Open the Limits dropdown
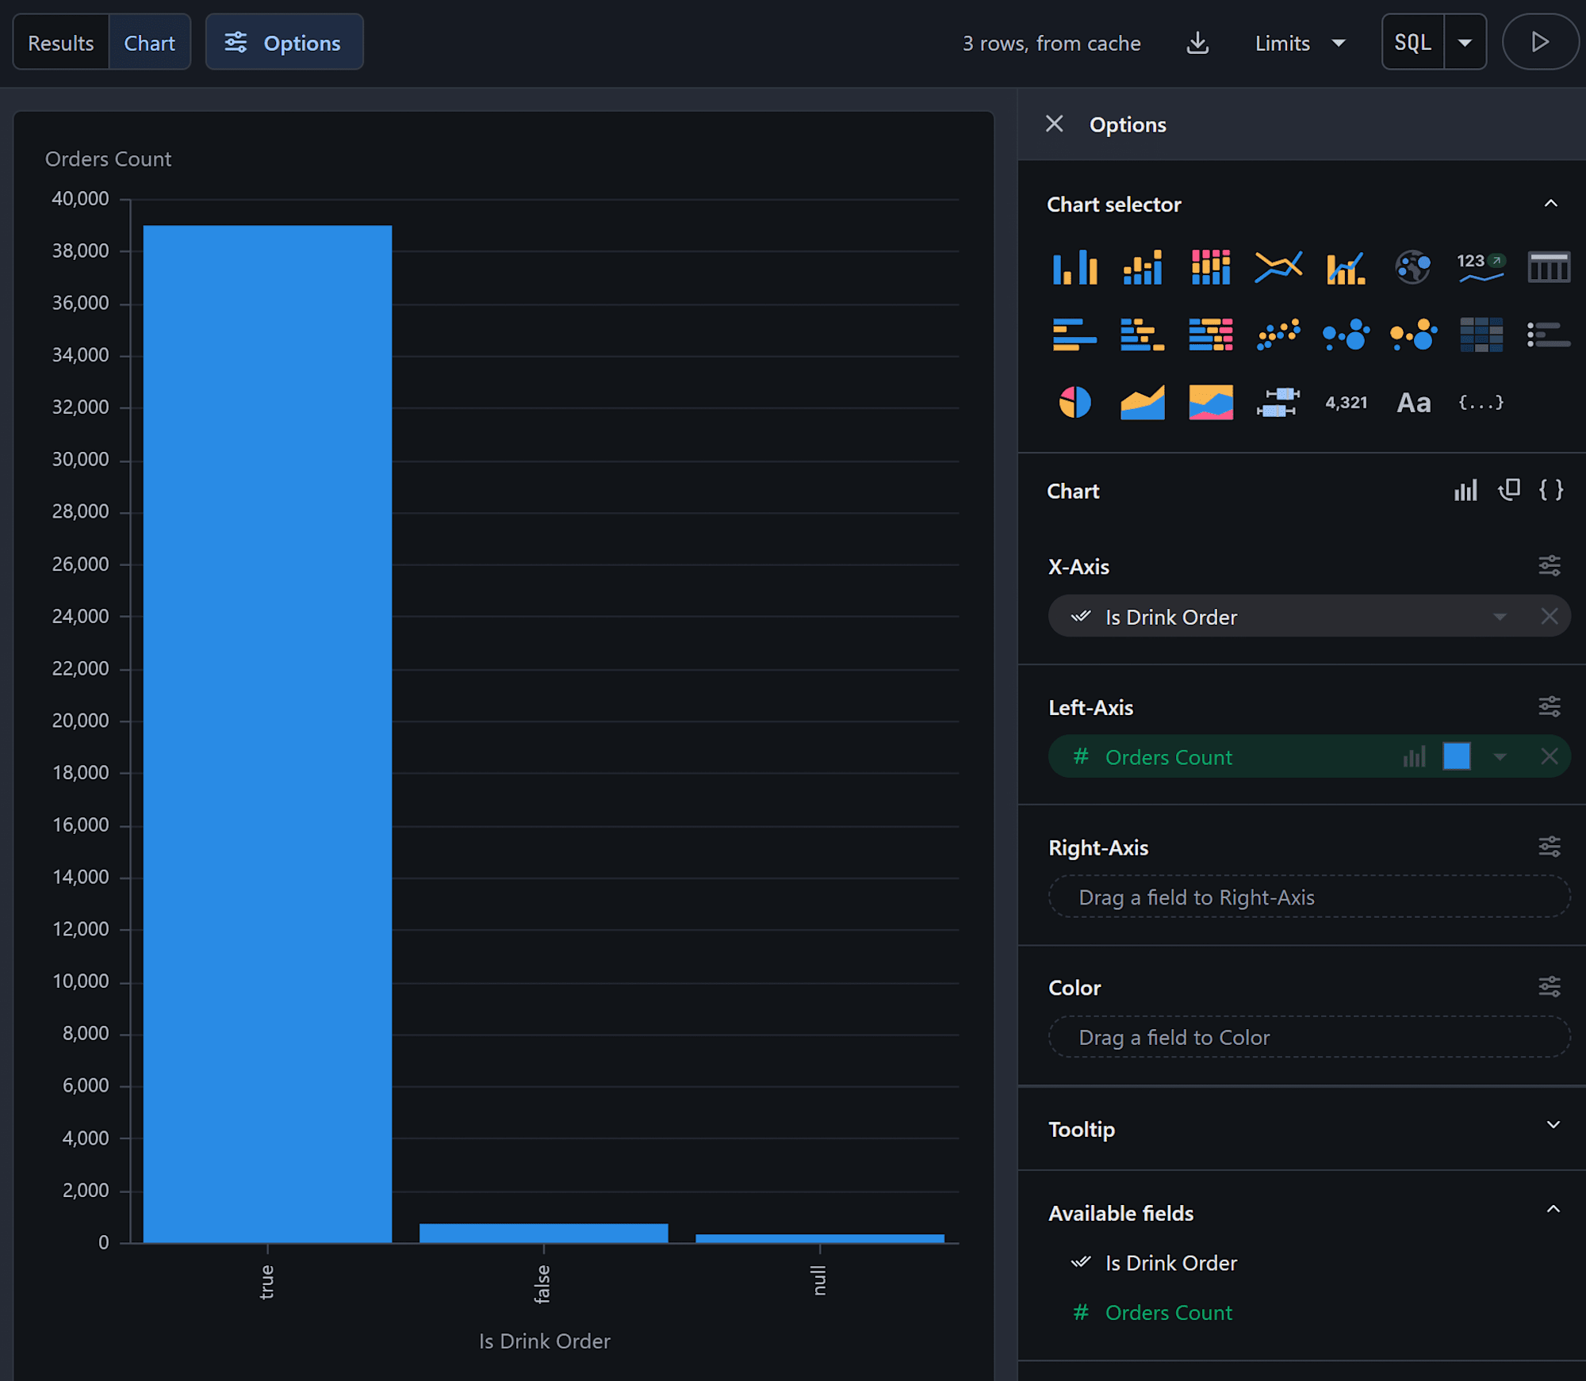The image size is (1586, 1381). [x=1301, y=43]
